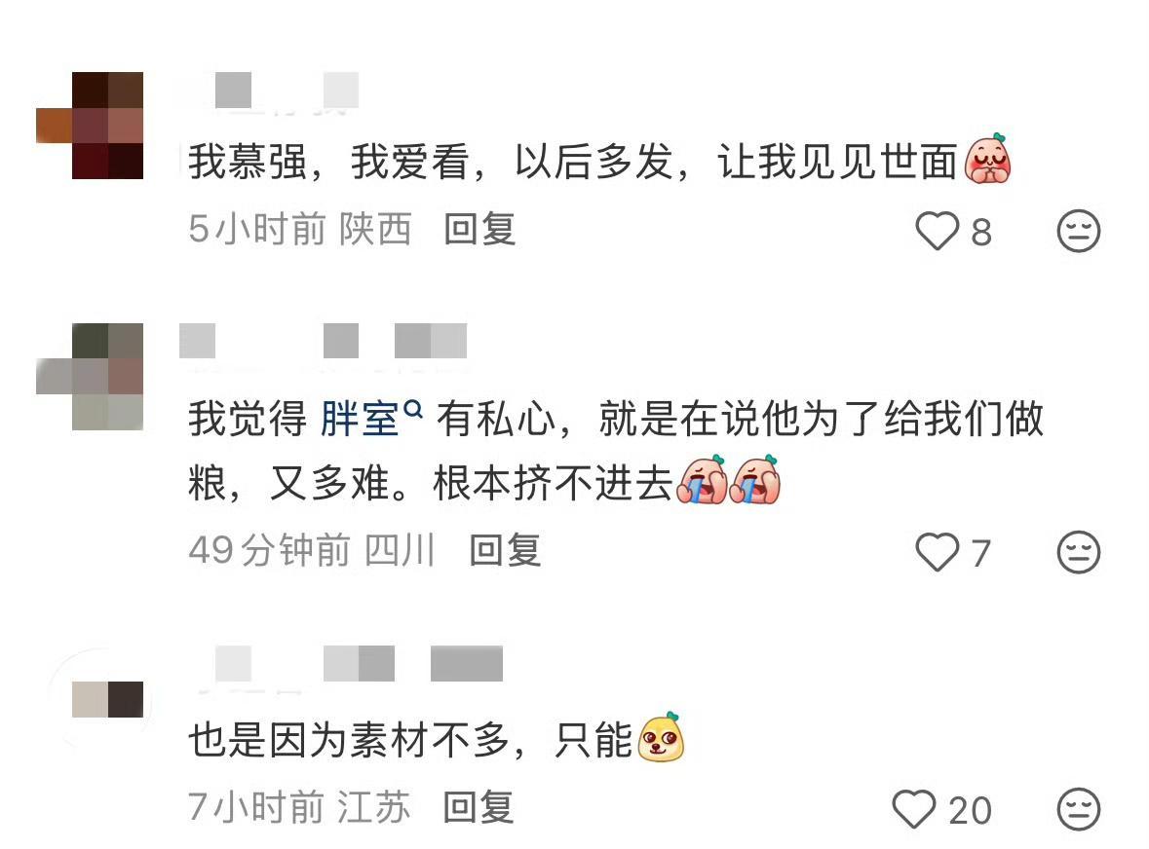Reply to the comment from 四川

[506, 550]
